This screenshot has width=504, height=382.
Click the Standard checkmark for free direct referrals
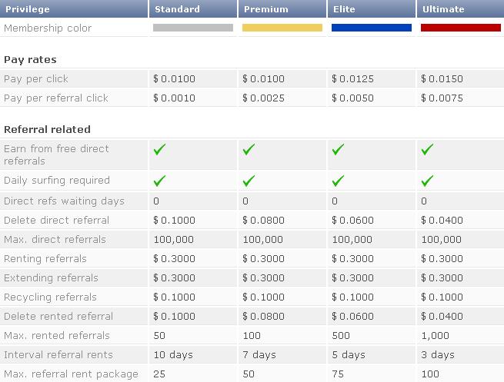[x=159, y=149]
